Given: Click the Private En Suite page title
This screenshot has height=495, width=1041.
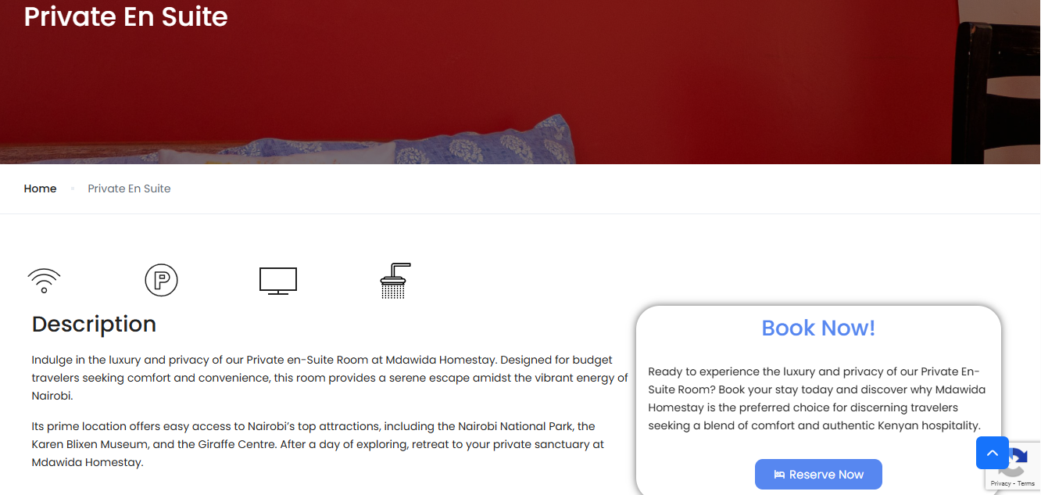Looking at the screenshot, I should tap(126, 16).
